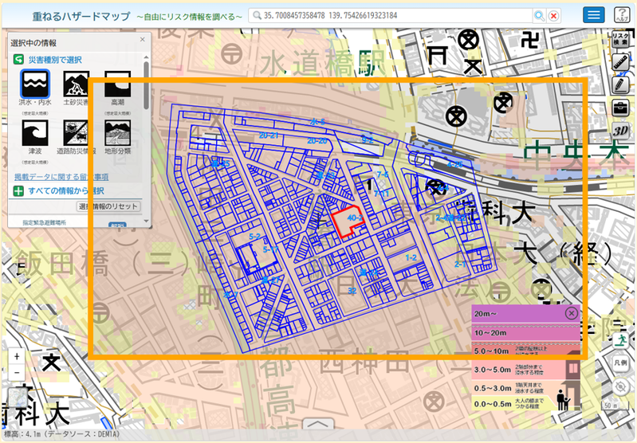Screen dimensions: 637x443
Task: Select the 津波 tsunami hazard icon
Action: tap(35, 133)
